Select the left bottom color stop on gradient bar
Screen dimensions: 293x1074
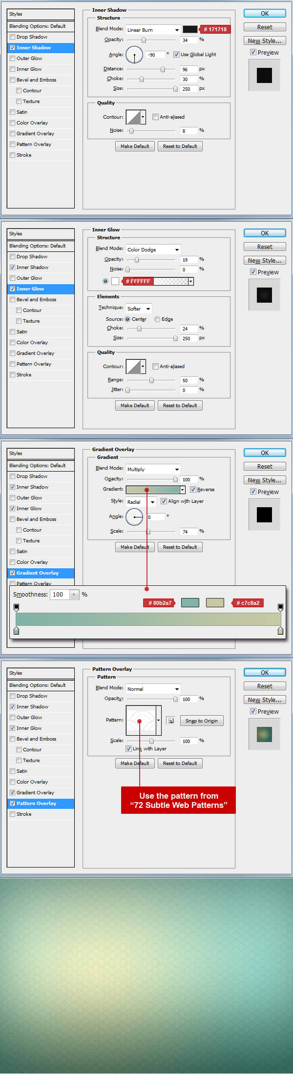pyautogui.click(x=16, y=631)
